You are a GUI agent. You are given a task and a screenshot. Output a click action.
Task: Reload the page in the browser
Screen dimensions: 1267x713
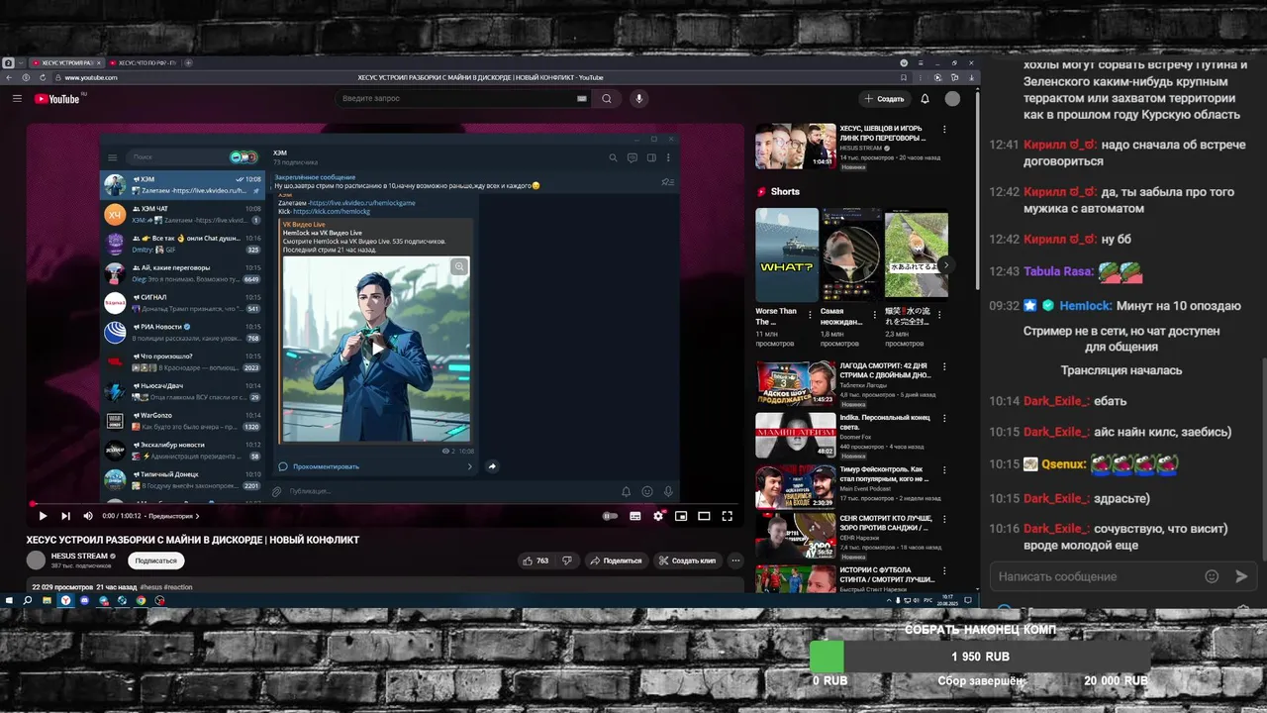pyautogui.click(x=44, y=77)
